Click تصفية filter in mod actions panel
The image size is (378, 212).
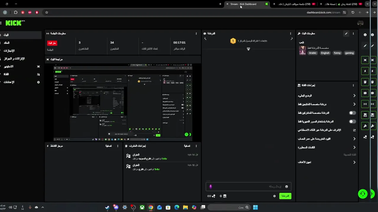click(187, 146)
